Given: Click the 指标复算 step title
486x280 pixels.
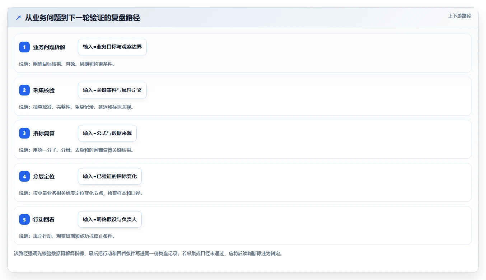Looking at the screenshot, I should coord(44,133).
